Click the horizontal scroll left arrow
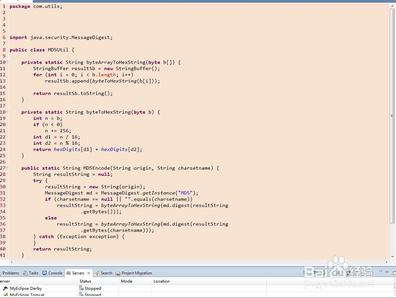This screenshot has width=396, height=298. [x=11, y=262]
